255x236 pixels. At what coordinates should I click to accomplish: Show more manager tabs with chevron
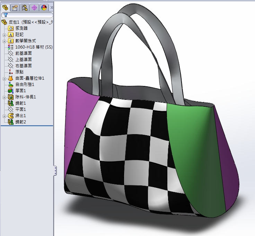point(52,8)
